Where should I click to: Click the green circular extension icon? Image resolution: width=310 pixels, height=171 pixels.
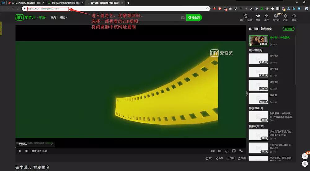262,9
